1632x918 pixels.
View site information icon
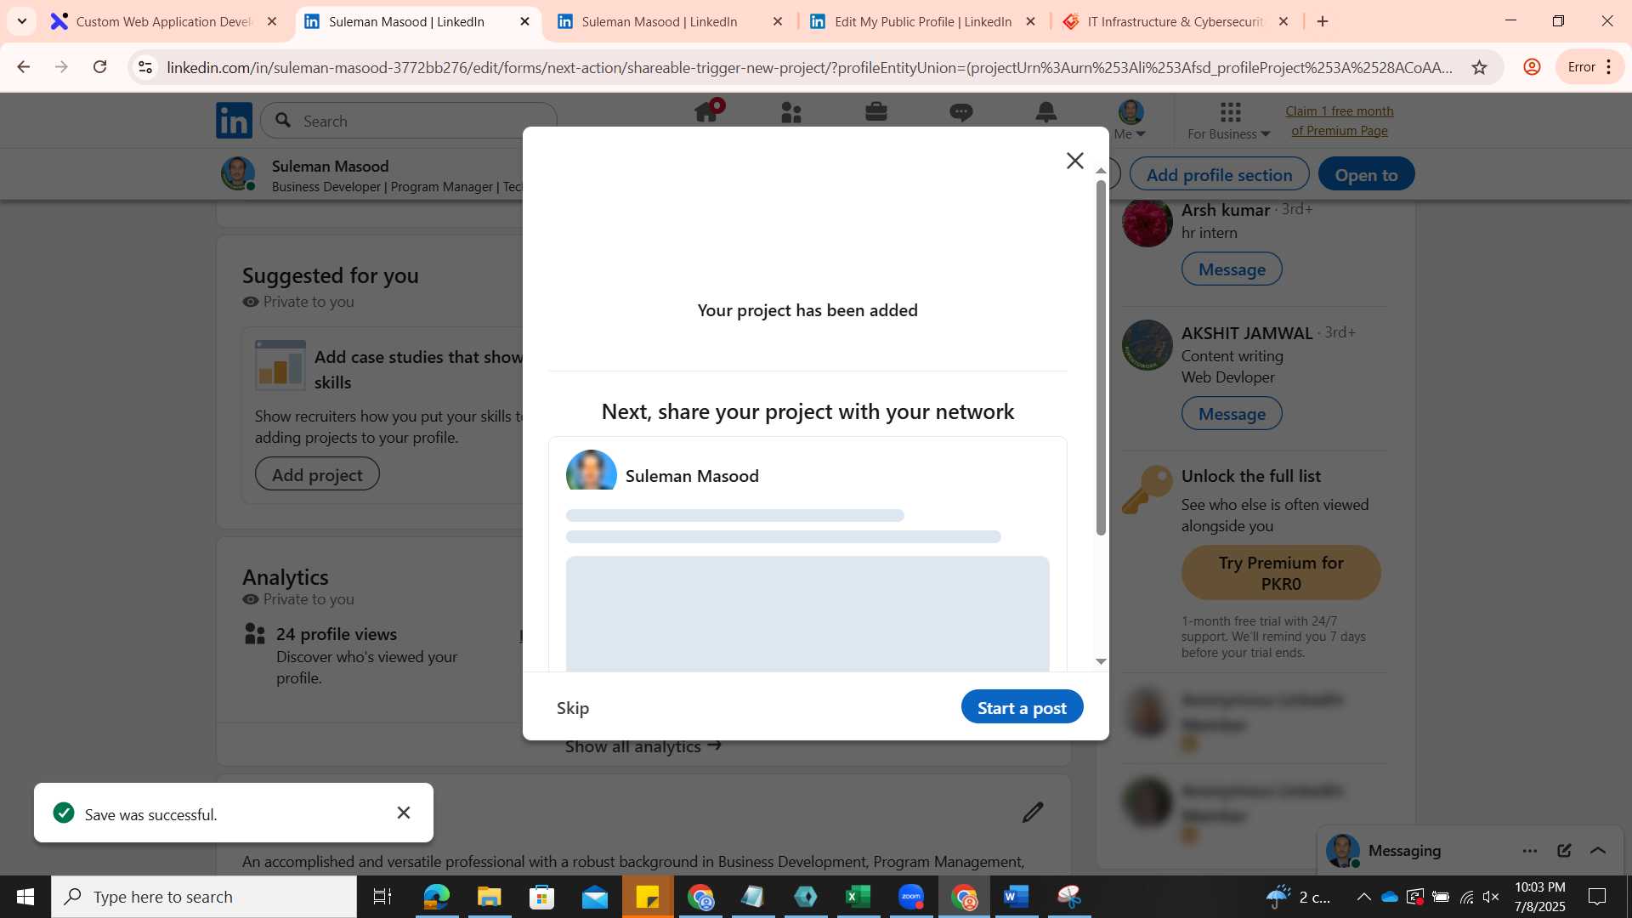145,67
